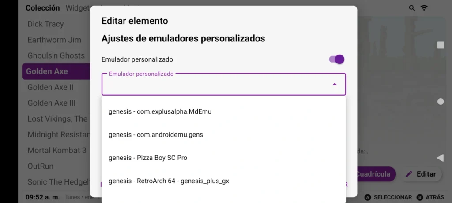Viewport: 452px width, 203px height.
Task: Pick genesis - Pizza Boy SC Pro
Action: pyautogui.click(x=148, y=158)
